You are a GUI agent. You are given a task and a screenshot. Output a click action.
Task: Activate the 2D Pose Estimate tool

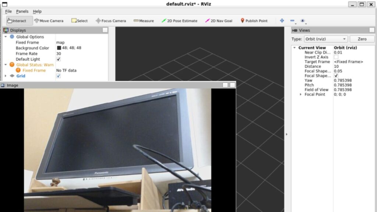pos(179,21)
